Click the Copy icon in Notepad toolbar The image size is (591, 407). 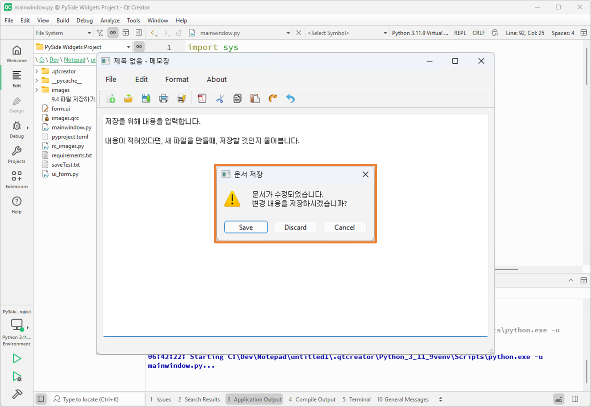click(x=237, y=99)
